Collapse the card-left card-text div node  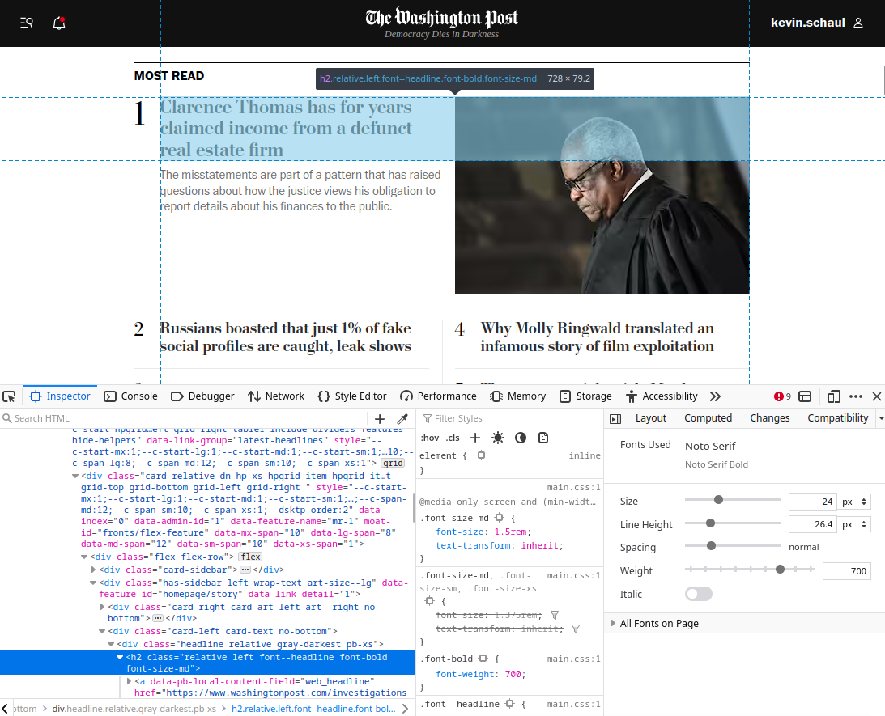[102, 631]
